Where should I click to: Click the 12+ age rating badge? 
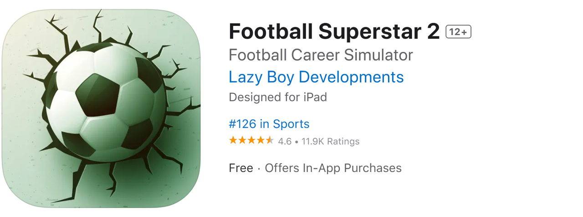click(458, 32)
